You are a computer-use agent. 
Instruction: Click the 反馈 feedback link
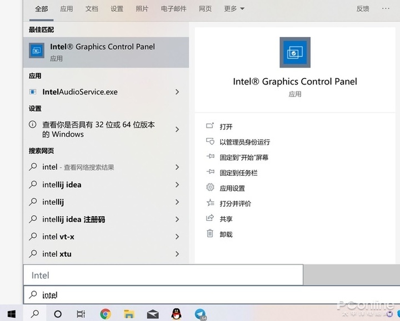(363, 9)
